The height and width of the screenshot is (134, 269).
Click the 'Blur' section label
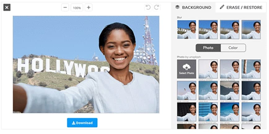180,18
